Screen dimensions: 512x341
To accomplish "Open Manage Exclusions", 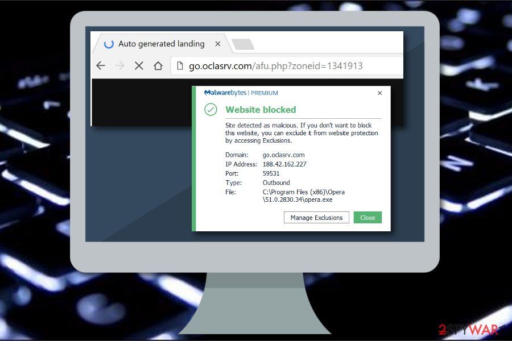I will (316, 218).
